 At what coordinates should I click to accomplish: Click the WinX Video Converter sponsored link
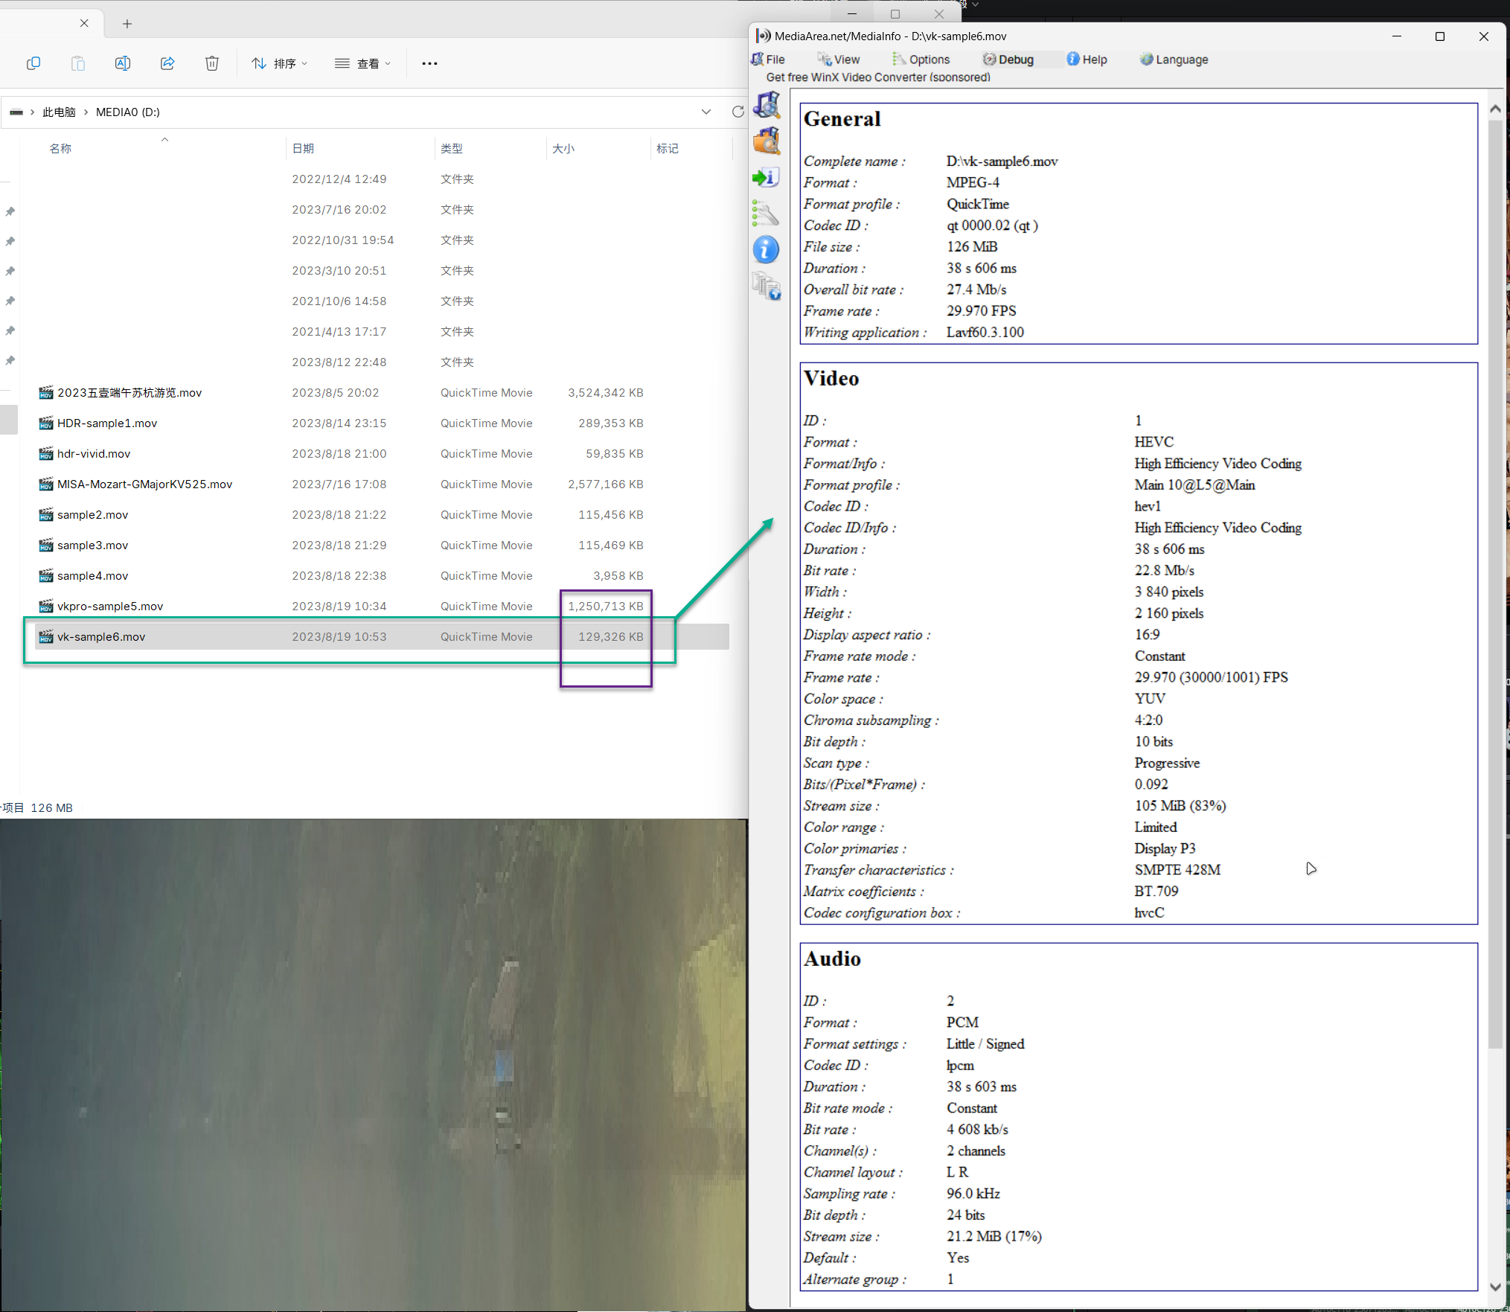pos(877,77)
